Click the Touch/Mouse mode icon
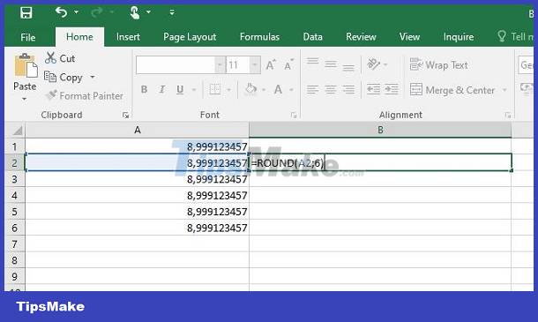This screenshot has height=322, width=538. coord(134,12)
